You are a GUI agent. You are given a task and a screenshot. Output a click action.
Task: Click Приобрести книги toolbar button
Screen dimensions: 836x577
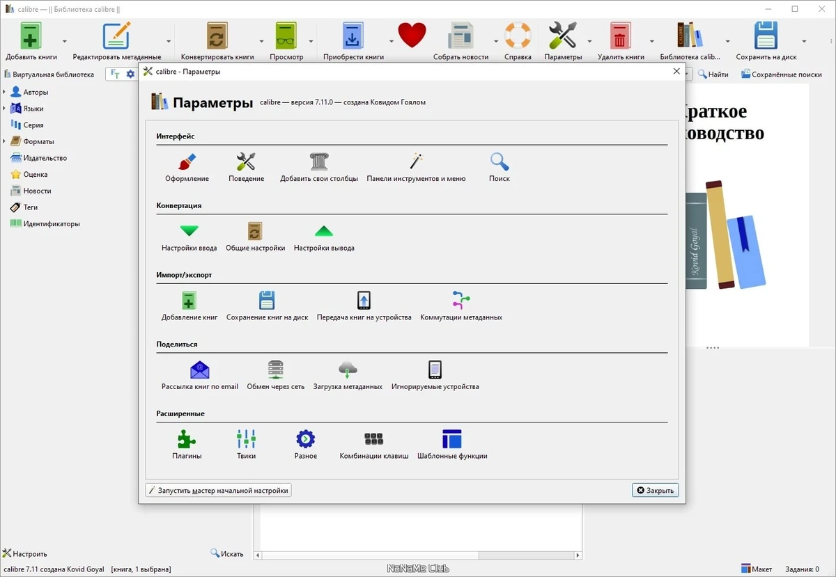(x=353, y=41)
